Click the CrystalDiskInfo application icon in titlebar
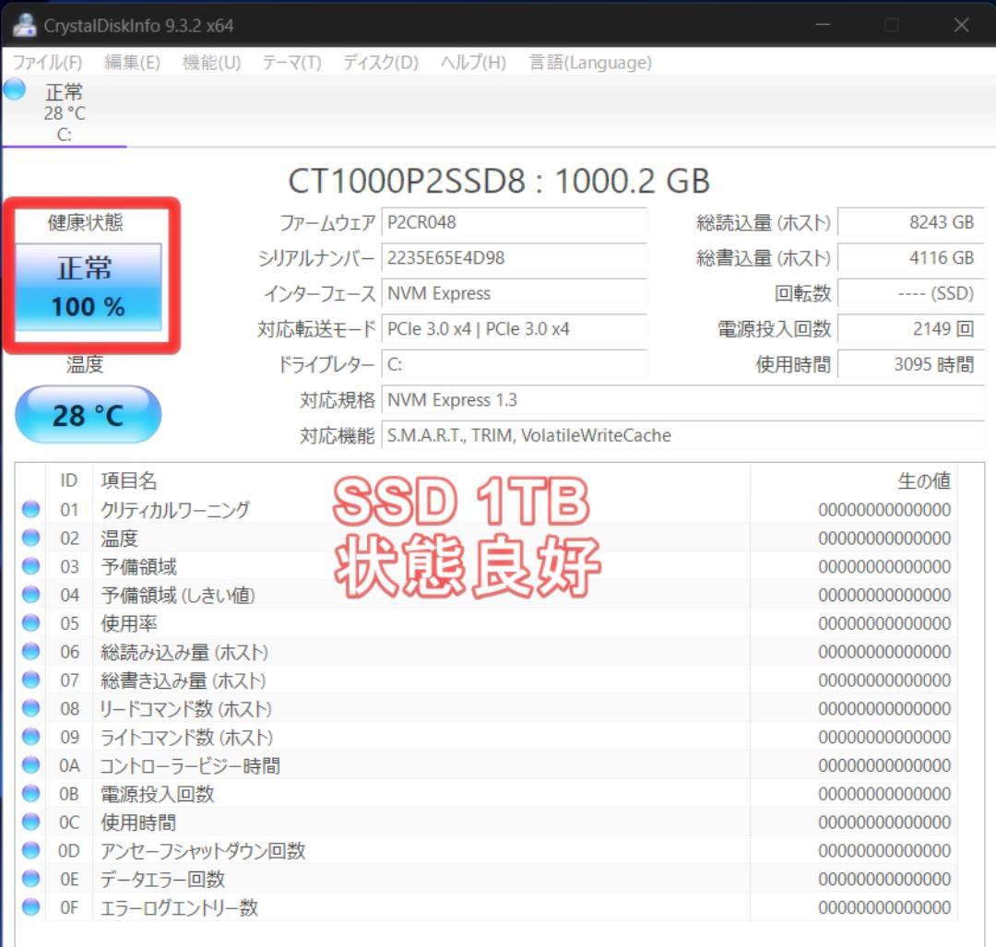Viewport: 996px width, 947px height. (23, 25)
